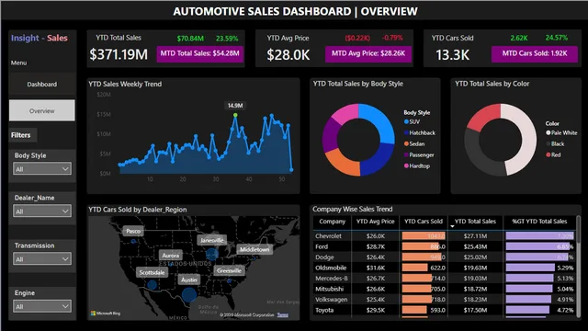Click the Insight - Sales logo title
Screen dimensions: 588x331
[x=40, y=38]
